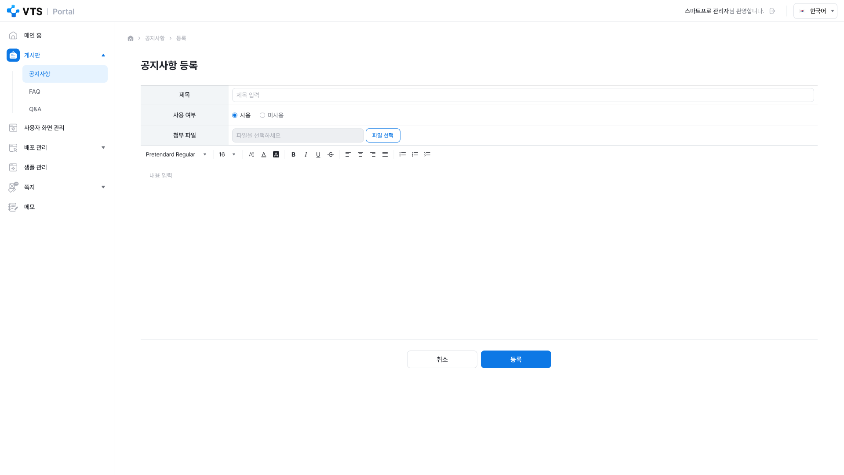Open 샘플 관리 menu label
This screenshot has width=844, height=475.
tap(36, 167)
